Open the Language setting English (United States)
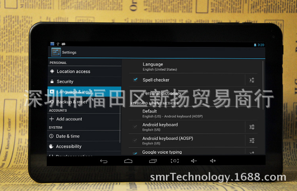 [193, 66]
